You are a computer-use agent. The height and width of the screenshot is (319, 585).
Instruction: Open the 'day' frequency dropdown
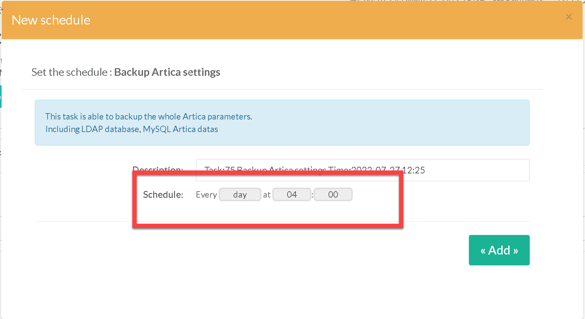[240, 195]
